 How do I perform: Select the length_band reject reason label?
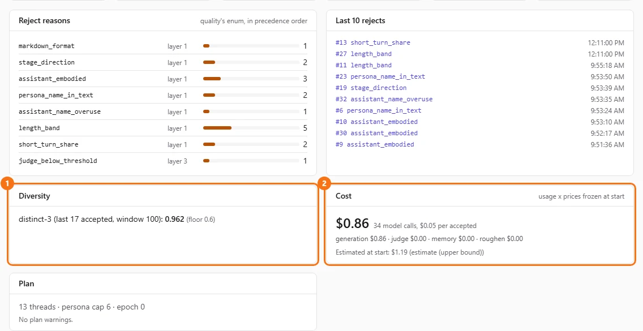(x=40, y=128)
